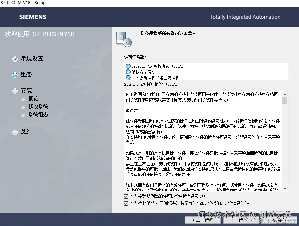Click the icon before 确认安全说明
The height and width of the screenshot is (226, 299).
click(128, 72)
